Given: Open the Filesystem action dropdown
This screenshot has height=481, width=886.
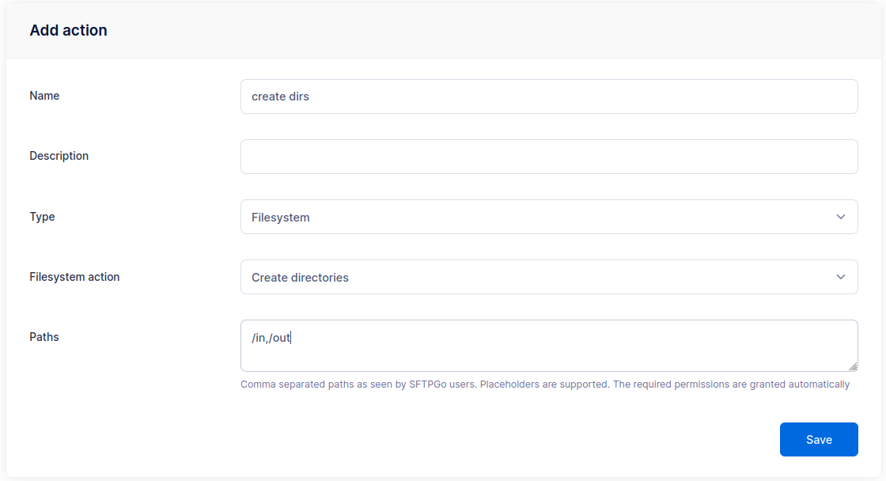Looking at the screenshot, I should [549, 277].
